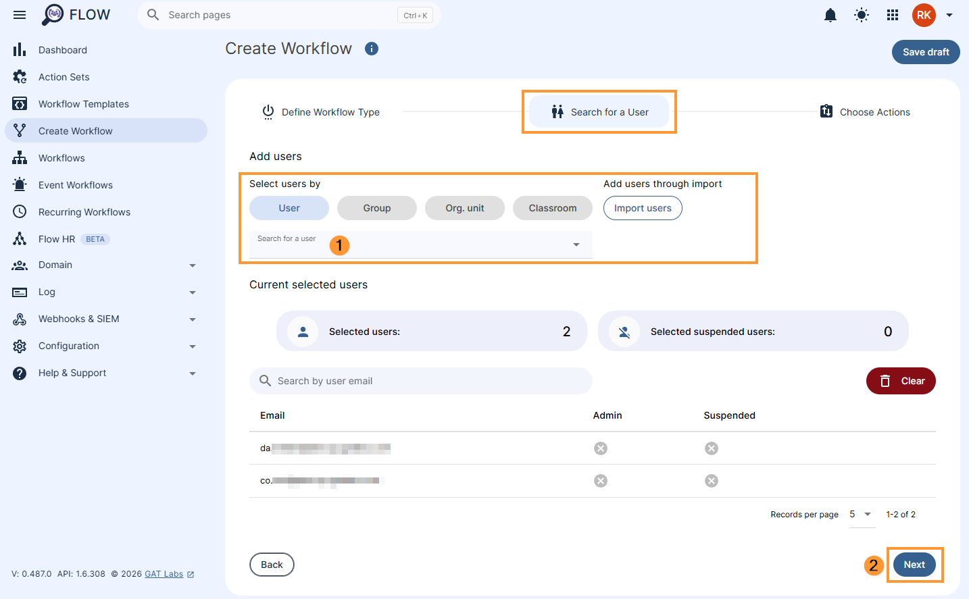Click the Save draft button

(926, 52)
